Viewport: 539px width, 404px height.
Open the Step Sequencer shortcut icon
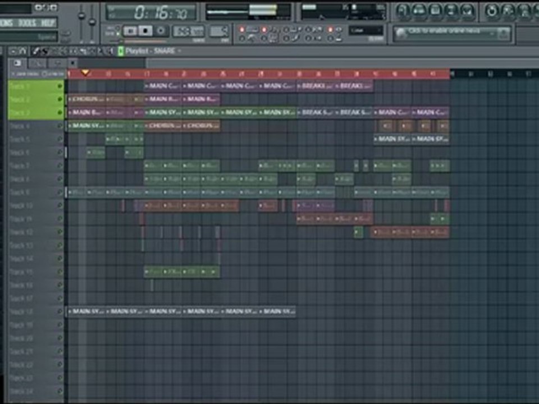tap(418, 11)
